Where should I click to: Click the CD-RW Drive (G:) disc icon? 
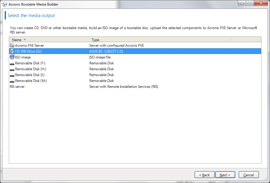(12, 51)
